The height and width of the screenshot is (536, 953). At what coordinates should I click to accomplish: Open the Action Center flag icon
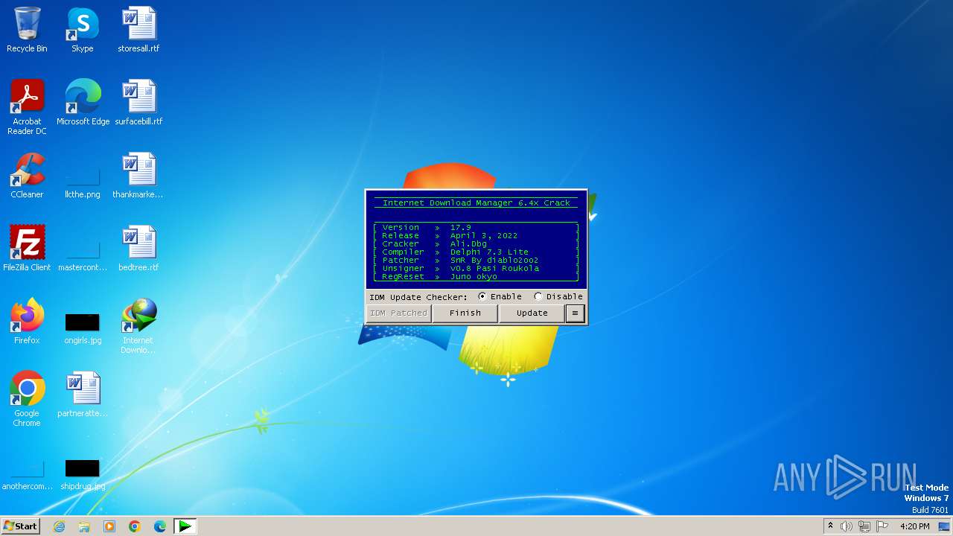click(882, 526)
